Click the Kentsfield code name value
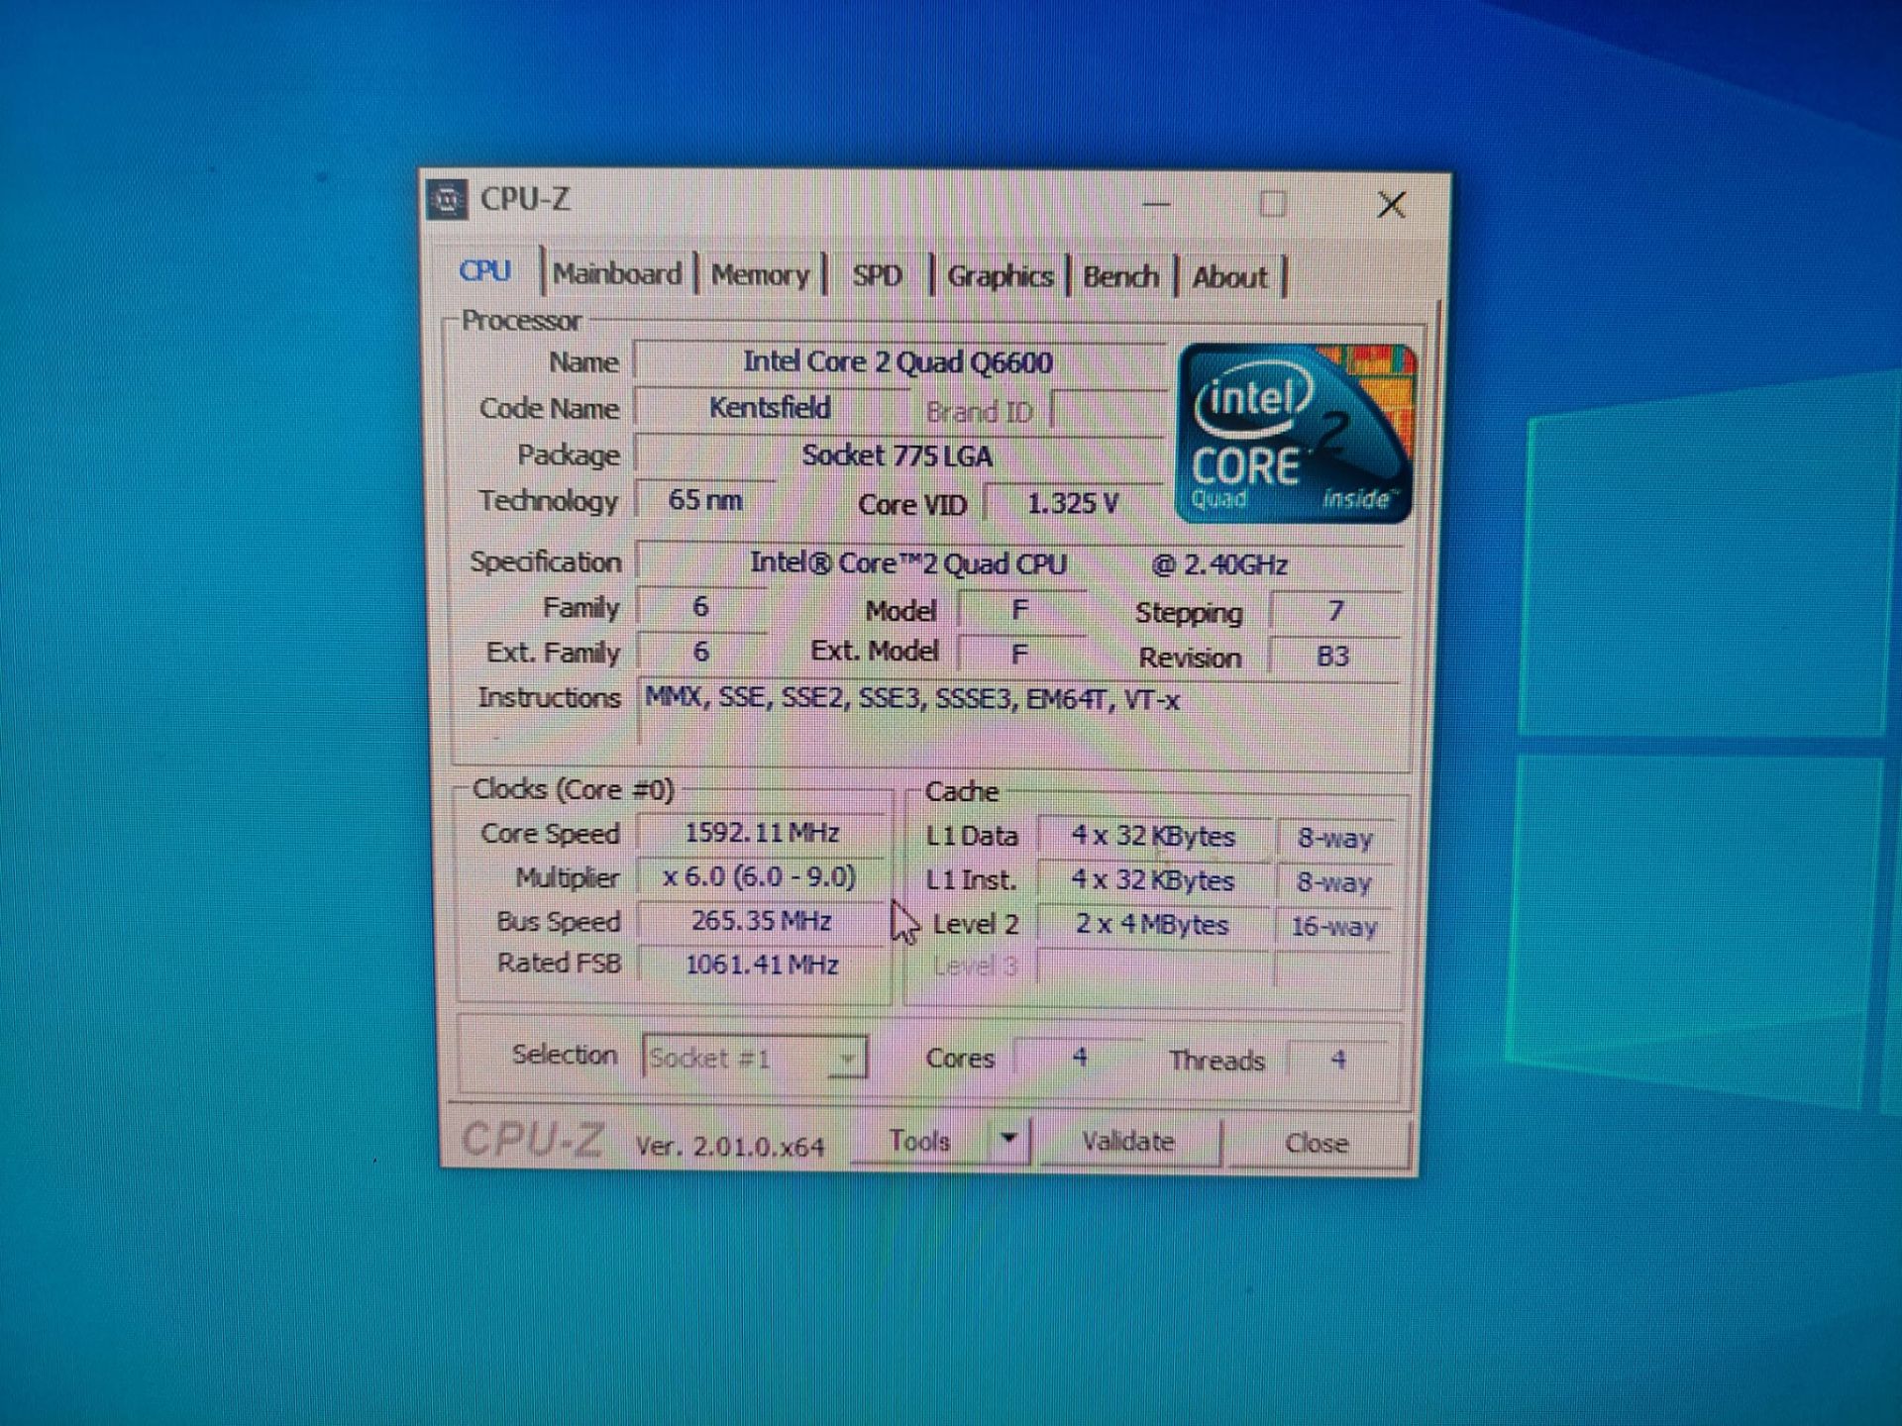Viewport: 1902px width, 1426px height. click(771, 408)
